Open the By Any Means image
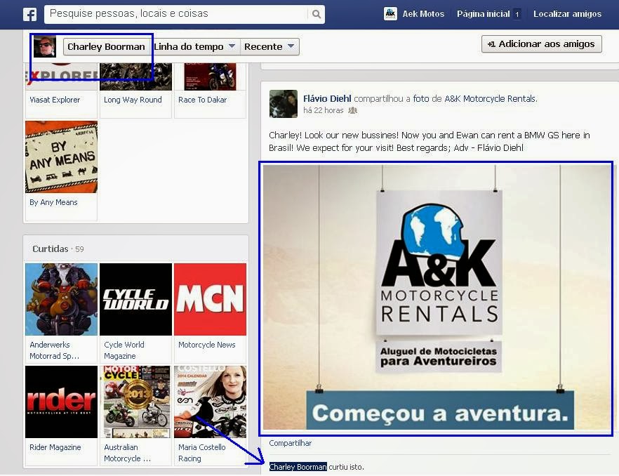The image size is (619, 476). click(x=61, y=157)
